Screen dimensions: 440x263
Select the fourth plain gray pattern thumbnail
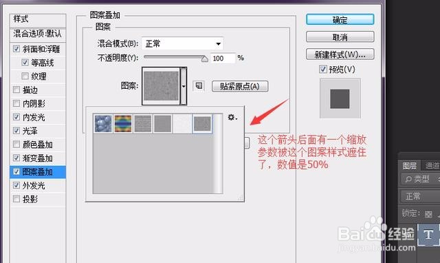[162, 123]
